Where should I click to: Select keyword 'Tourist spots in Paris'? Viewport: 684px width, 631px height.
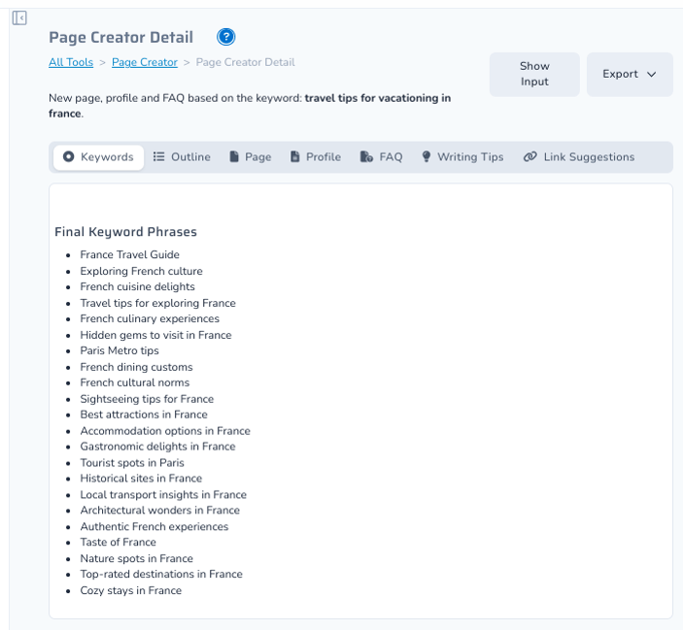point(132,463)
